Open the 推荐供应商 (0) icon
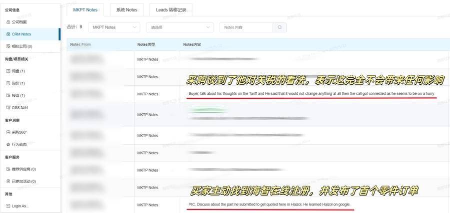Viewport: 450px width, 213px height. click(x=8, y=169)
